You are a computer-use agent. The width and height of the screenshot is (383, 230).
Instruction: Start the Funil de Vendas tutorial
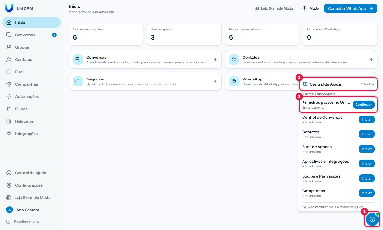(x=366, y=149)
